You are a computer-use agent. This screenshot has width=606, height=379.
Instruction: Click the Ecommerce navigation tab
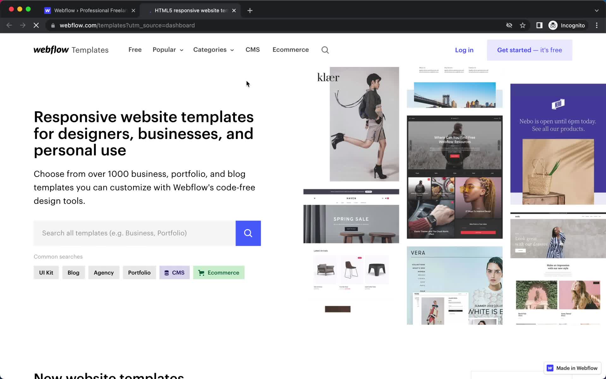coord(291,50)
